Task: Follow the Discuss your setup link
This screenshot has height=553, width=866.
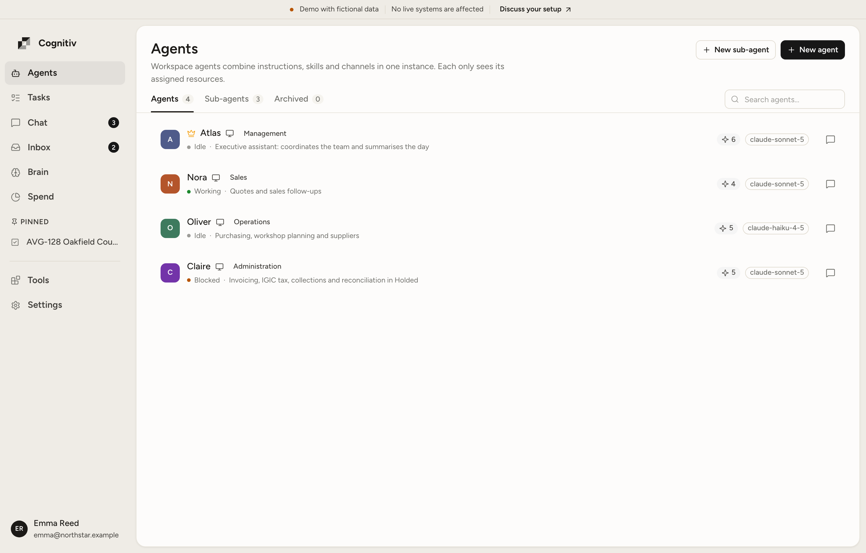Action: 535,9
